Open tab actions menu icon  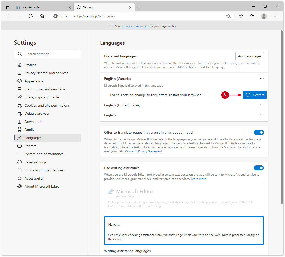[x=7, y=7]
